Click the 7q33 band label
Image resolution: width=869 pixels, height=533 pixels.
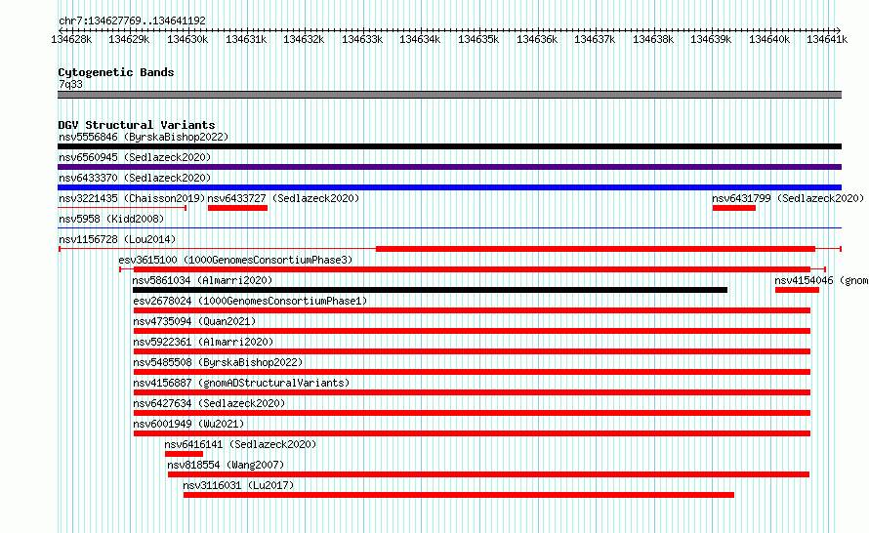click(70, 84)
